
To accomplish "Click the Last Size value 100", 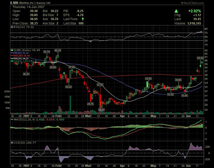I will coord(81,23).
